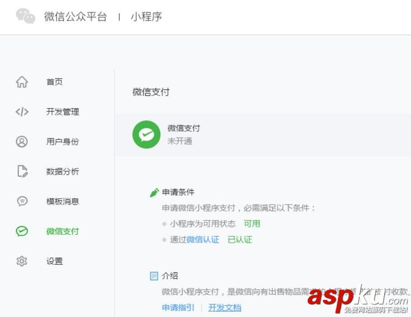This screenshot has width=411, height=317.
Task: Click the green 已认证 status text
Action: click(240, 240)
